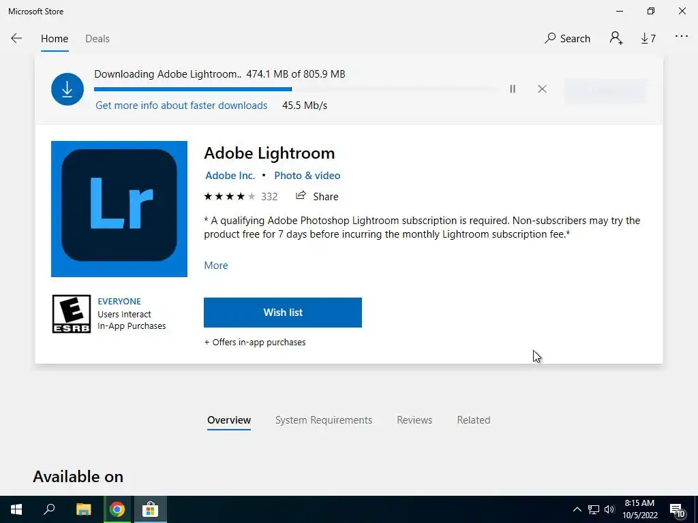Restore down the Microsoft Store window
Image resolution: width=698 pixels, height=523 pixels.
click(x=651, y=11)
